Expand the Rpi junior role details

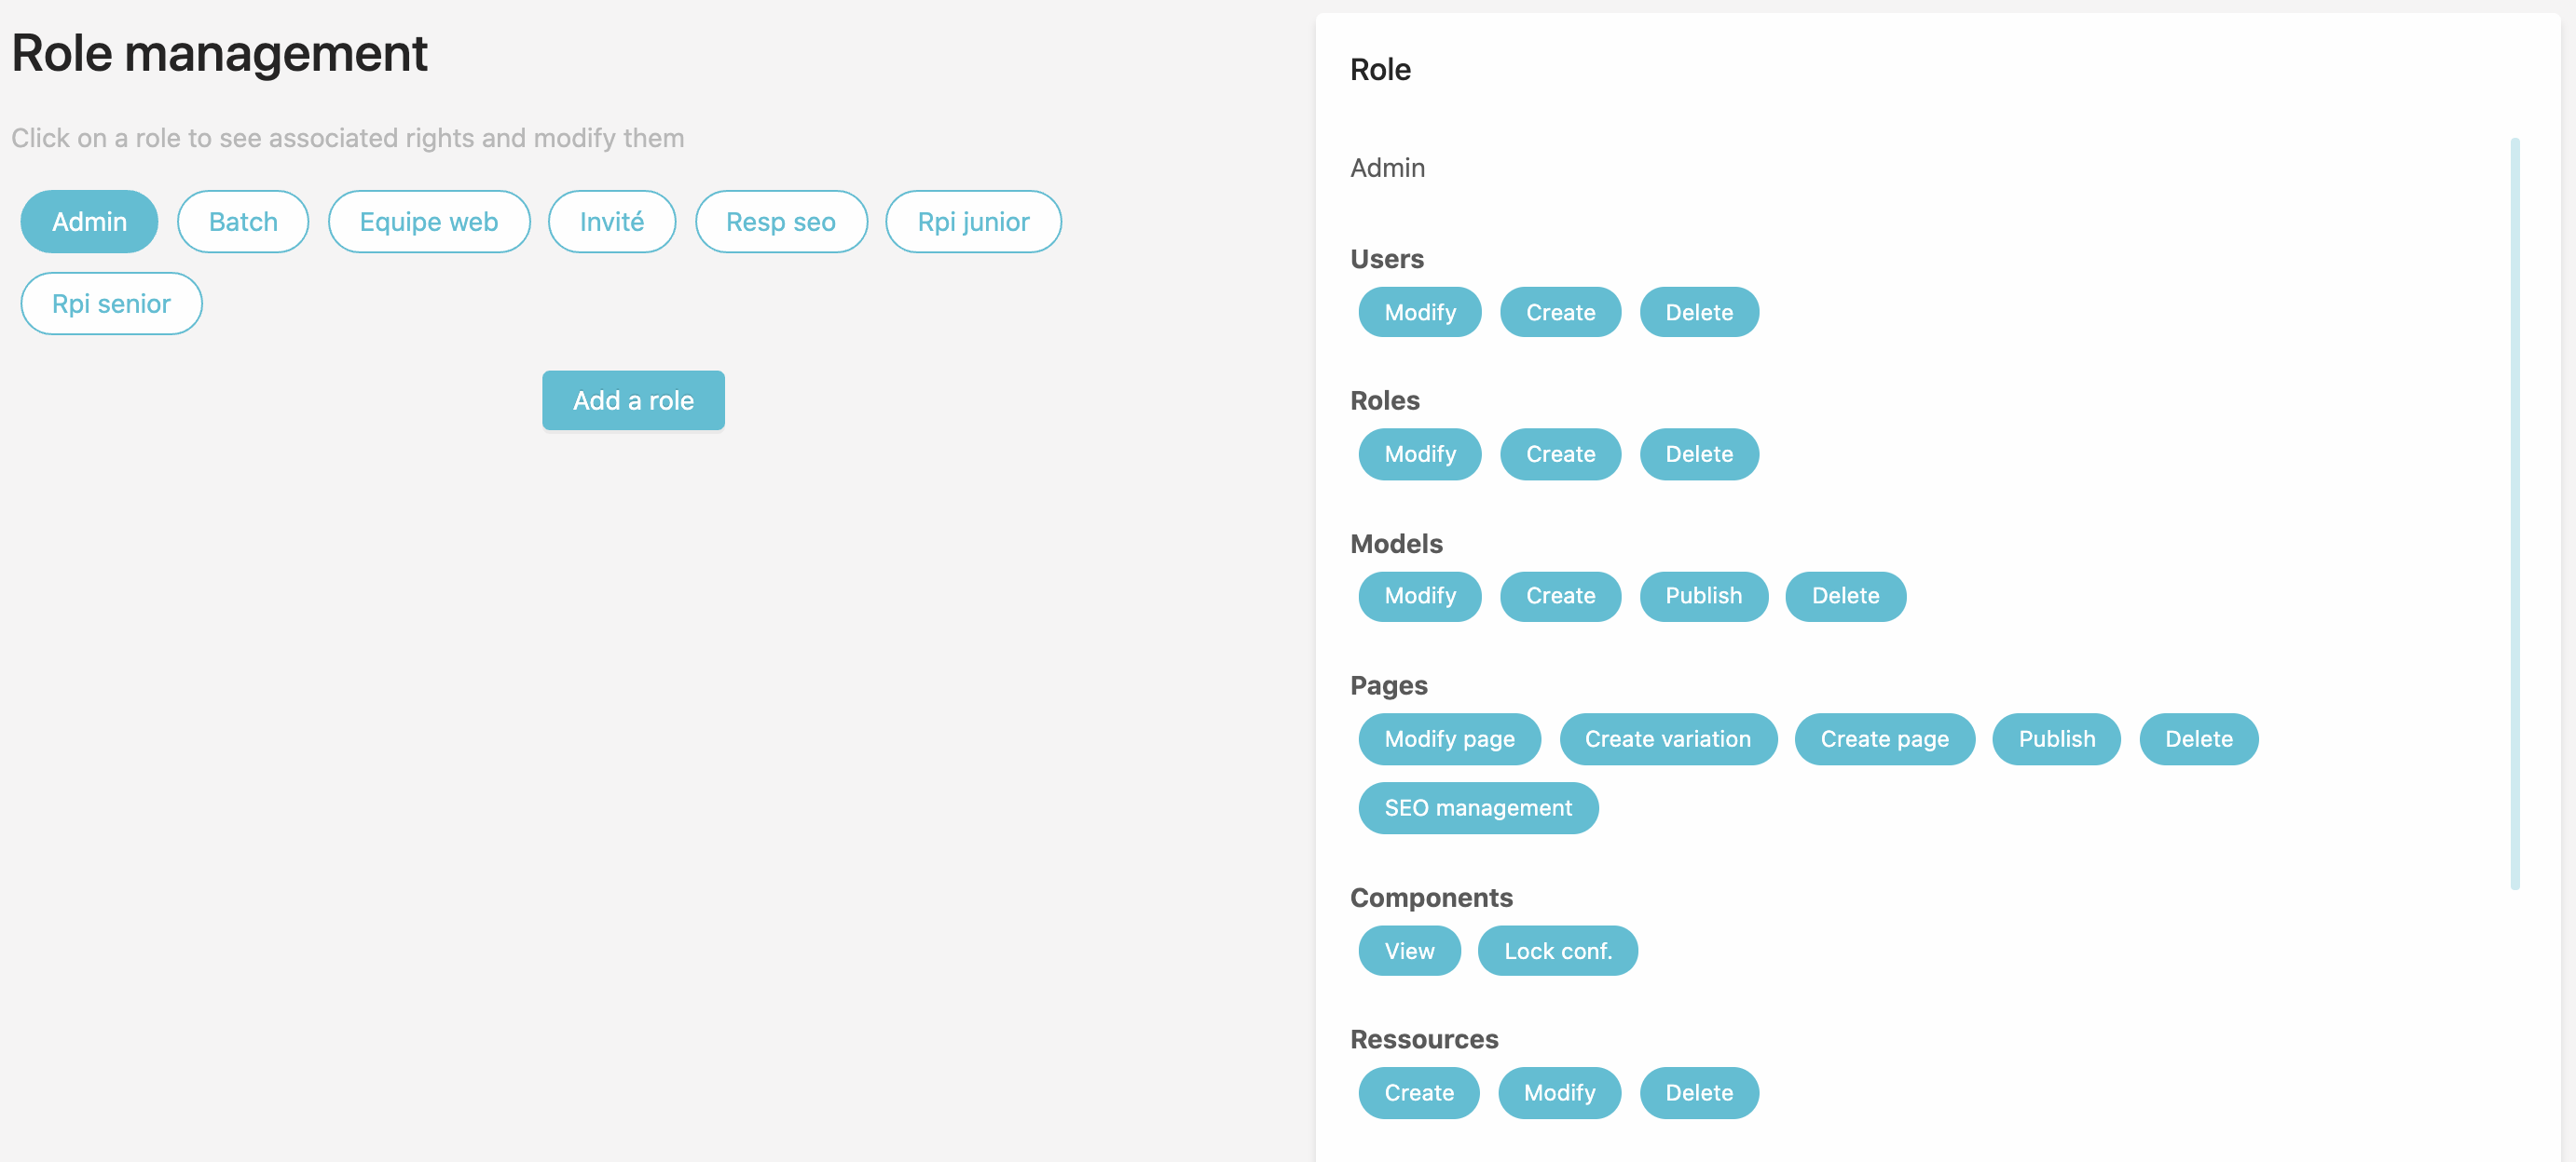click(973, 220)
